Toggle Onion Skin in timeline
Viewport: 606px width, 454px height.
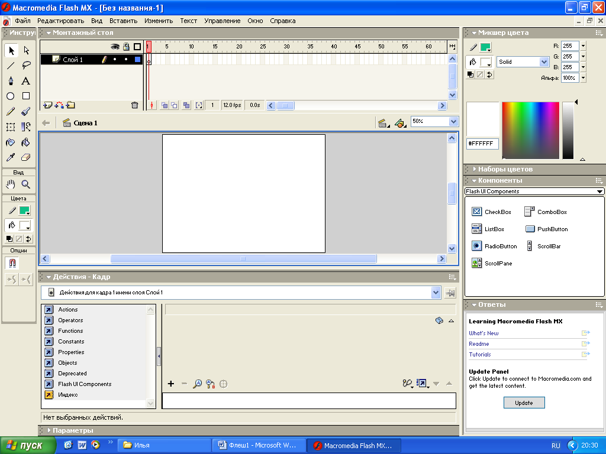click(165, 105)
